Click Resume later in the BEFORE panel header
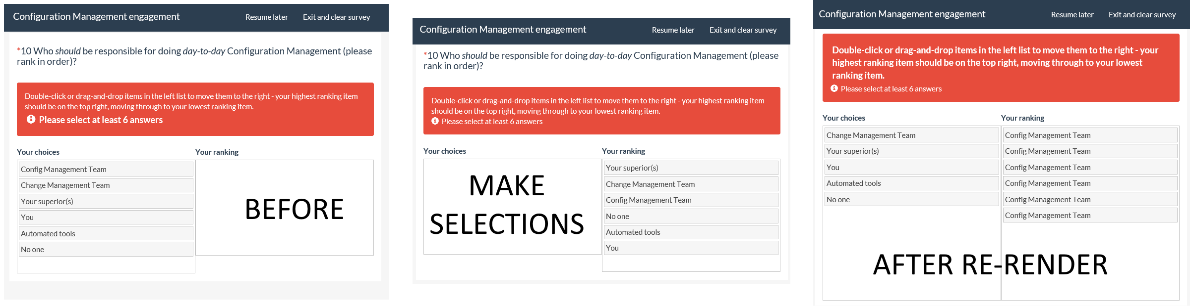 266,17
